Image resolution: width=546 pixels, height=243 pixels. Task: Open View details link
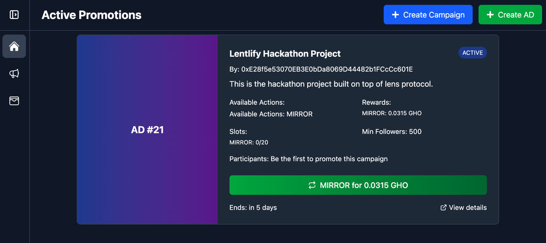tap(464, 208)
